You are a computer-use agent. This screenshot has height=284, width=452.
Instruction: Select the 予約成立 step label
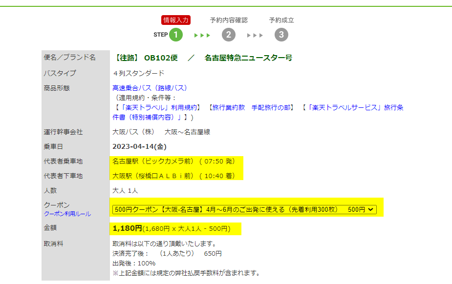tap(281, 20)
